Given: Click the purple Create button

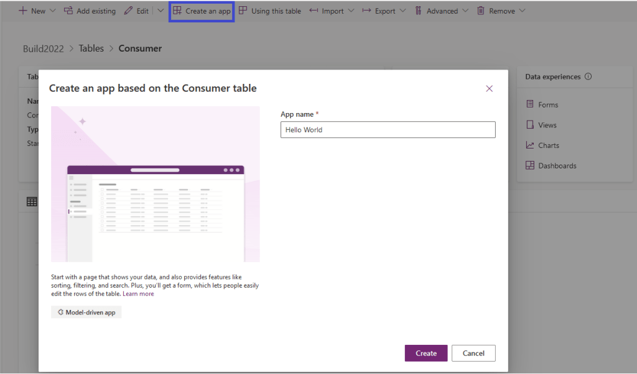Looking at the screenshot, I should click(425, 353).
